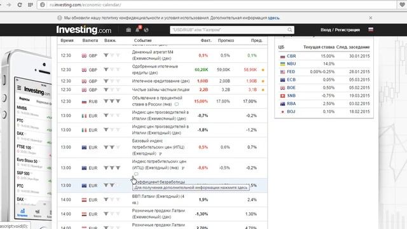Screen dimensions: 407x229
Task: Open RBA central bank link
Action: [x=291, y=104]
